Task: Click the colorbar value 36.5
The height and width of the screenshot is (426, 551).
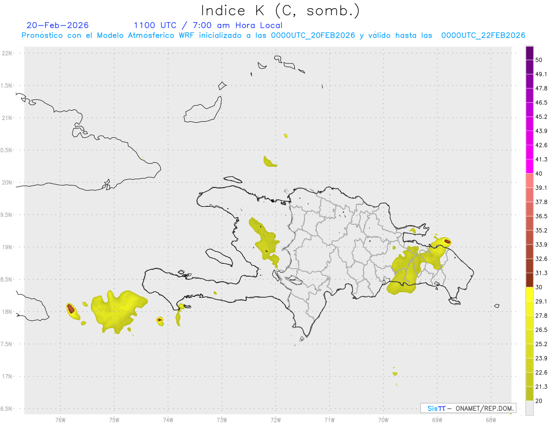Action: click(541, 216)
